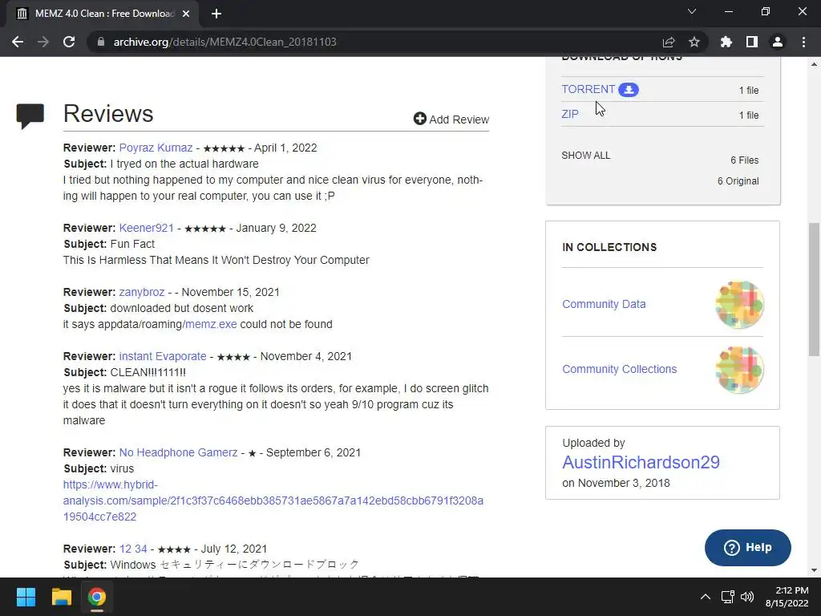Image resolution: width=821 pixels, height=616 pixels.
Task: Open the hybrid-analysis.com sample link
Action: pyautogui.click(x=273, y=500)
